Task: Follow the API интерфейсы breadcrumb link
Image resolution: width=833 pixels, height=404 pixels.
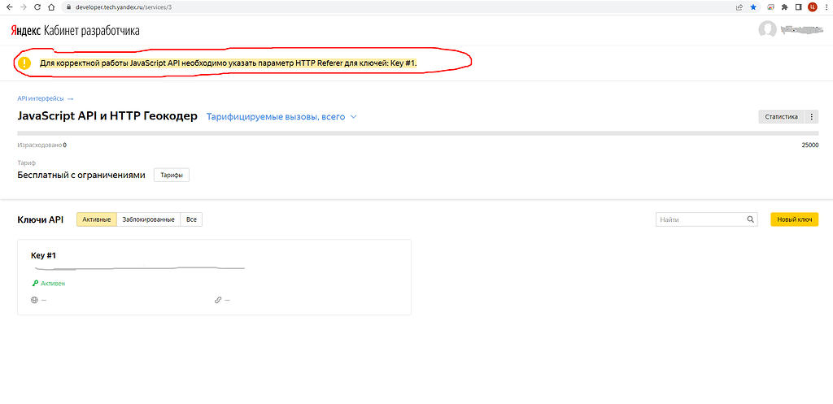Action: point(45,98)
